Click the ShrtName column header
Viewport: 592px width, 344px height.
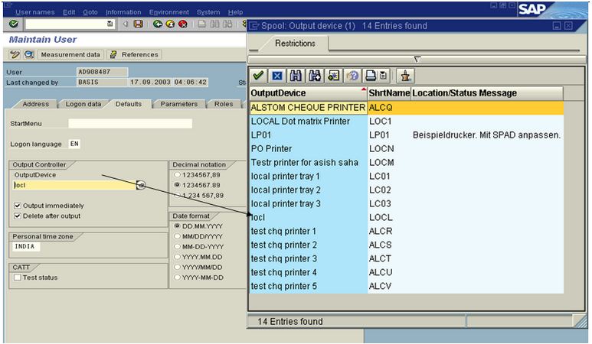(389, 93)
